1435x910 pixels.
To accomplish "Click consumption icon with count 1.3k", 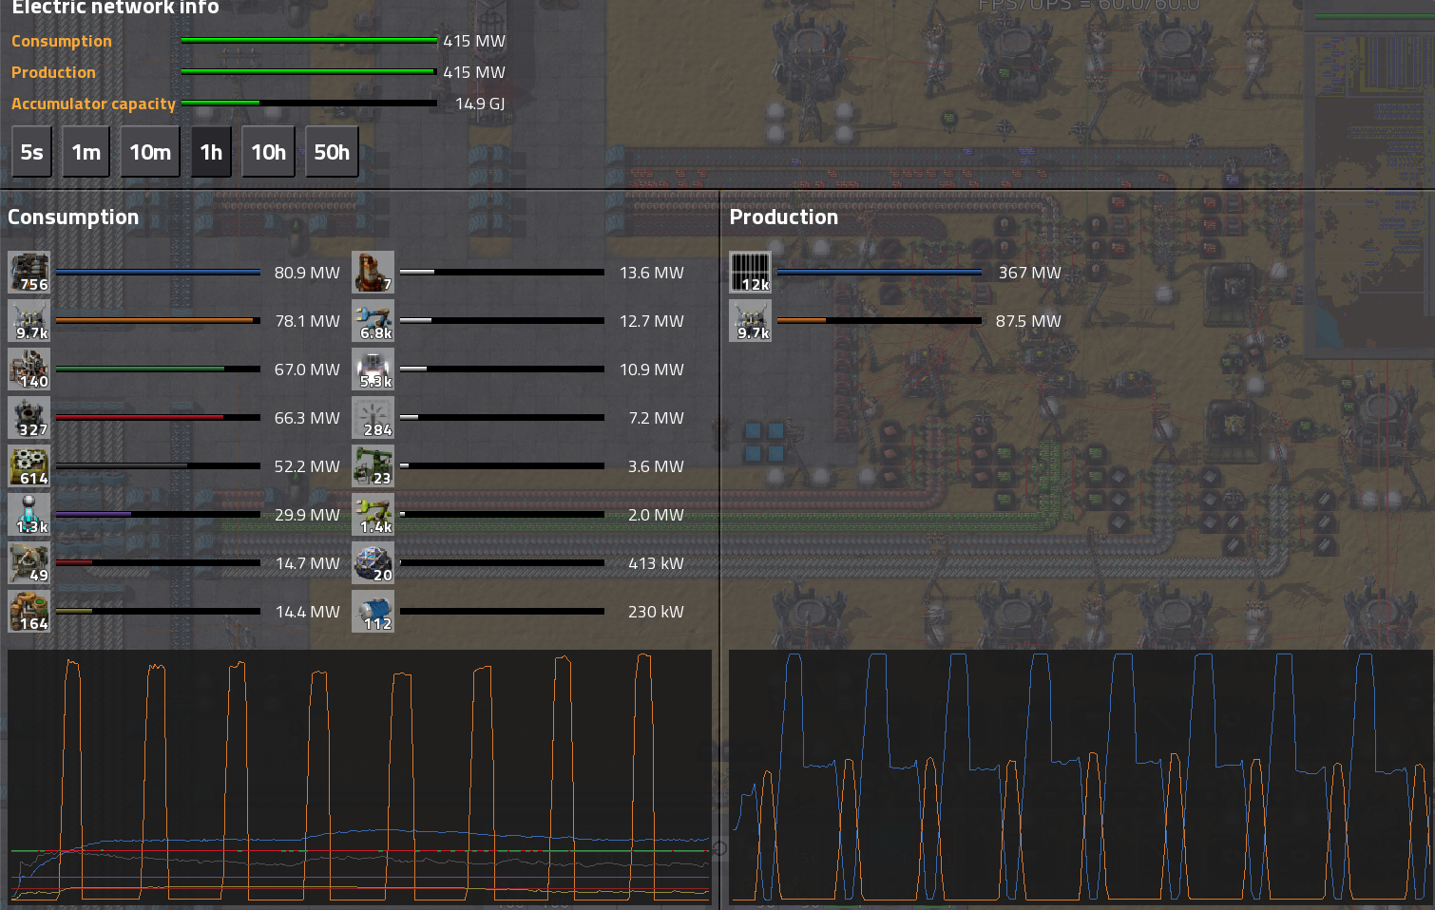I will (x=29, y=515).
